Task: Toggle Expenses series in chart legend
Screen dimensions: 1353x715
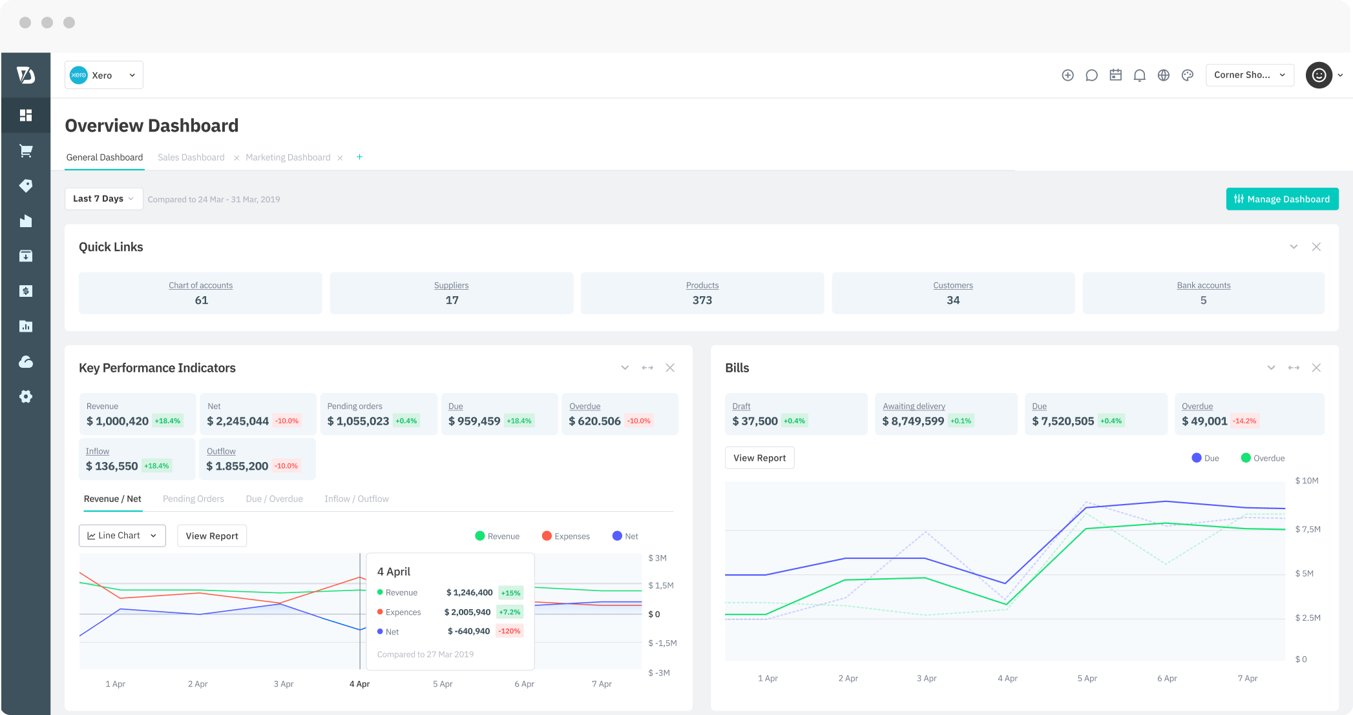Action: [x=565, y=536]
